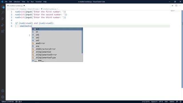Open the Help menu

point(45,2)
